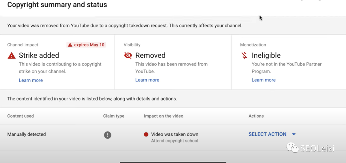
Task: Click the crossed-out eye Removed icon
Action: point(128,56)
